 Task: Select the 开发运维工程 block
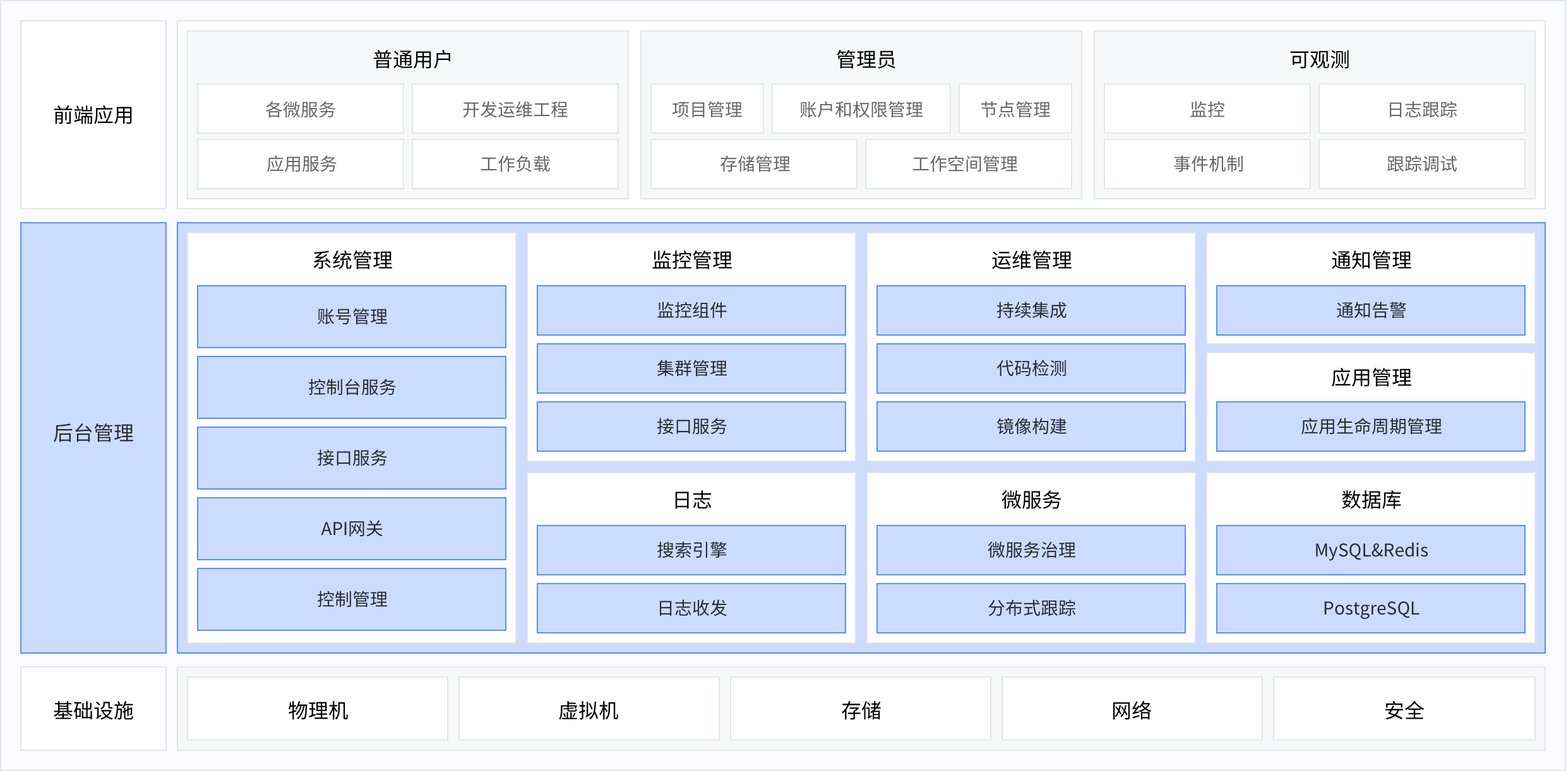click(x=515, y=109)
